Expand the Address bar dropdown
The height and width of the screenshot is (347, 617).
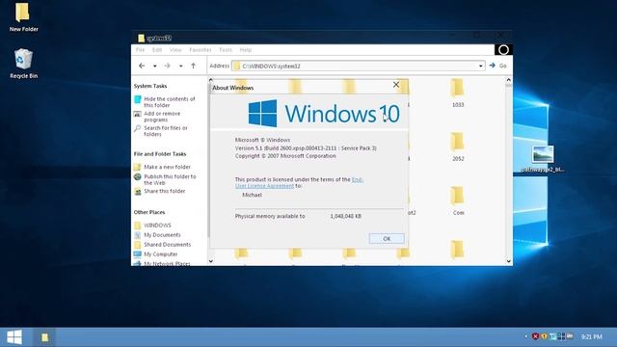point(480,67)
